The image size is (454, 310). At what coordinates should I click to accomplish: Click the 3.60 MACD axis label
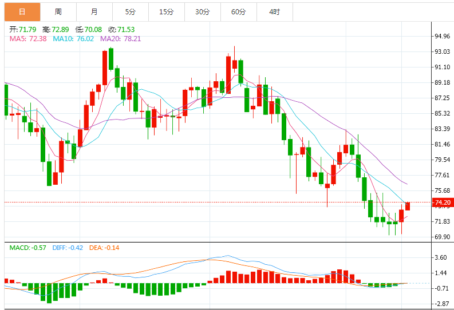[441, 257]
